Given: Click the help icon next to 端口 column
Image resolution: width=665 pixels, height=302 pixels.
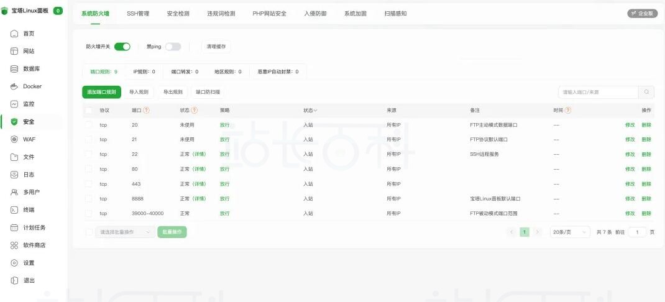Looking at the screenshot, I should 146,110.
